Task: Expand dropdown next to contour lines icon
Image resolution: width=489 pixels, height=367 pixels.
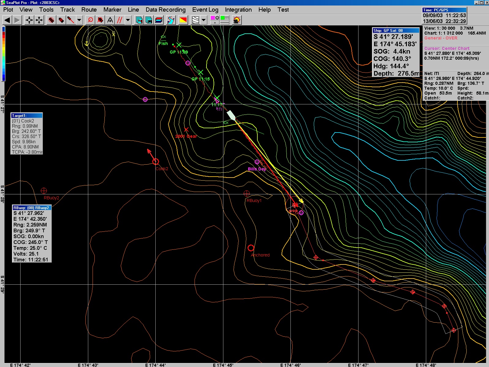Action: point(204,20)
